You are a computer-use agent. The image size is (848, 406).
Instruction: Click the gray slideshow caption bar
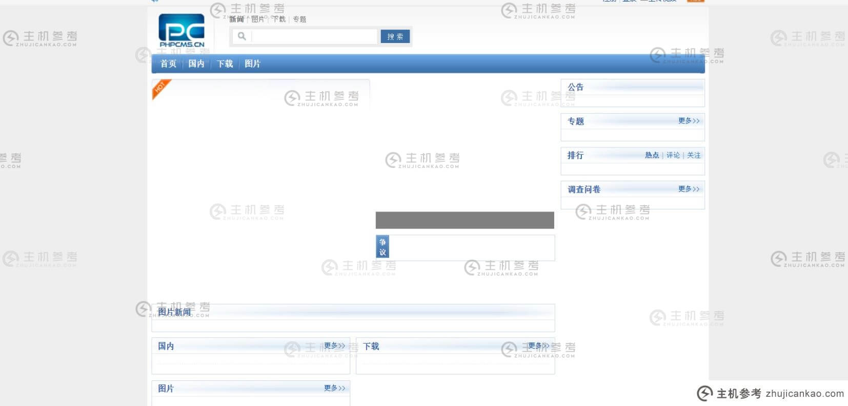465,220
